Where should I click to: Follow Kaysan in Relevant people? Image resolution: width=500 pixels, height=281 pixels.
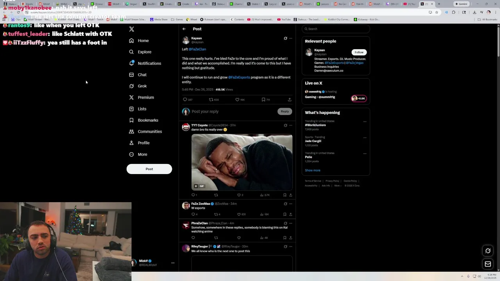[x=359, y=52]
